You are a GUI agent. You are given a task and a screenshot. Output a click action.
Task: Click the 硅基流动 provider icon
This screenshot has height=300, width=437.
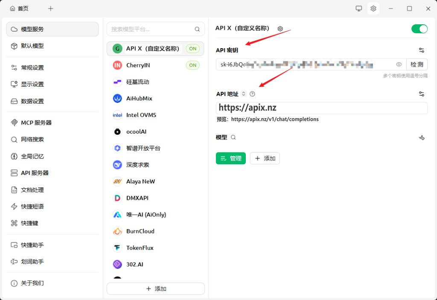[117, 82]
